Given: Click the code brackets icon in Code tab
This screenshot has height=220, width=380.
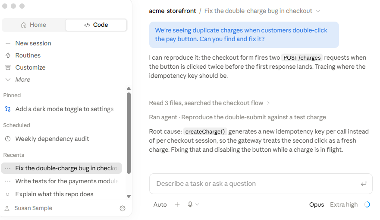Looking at the screenshot, I should click(87, 25).
